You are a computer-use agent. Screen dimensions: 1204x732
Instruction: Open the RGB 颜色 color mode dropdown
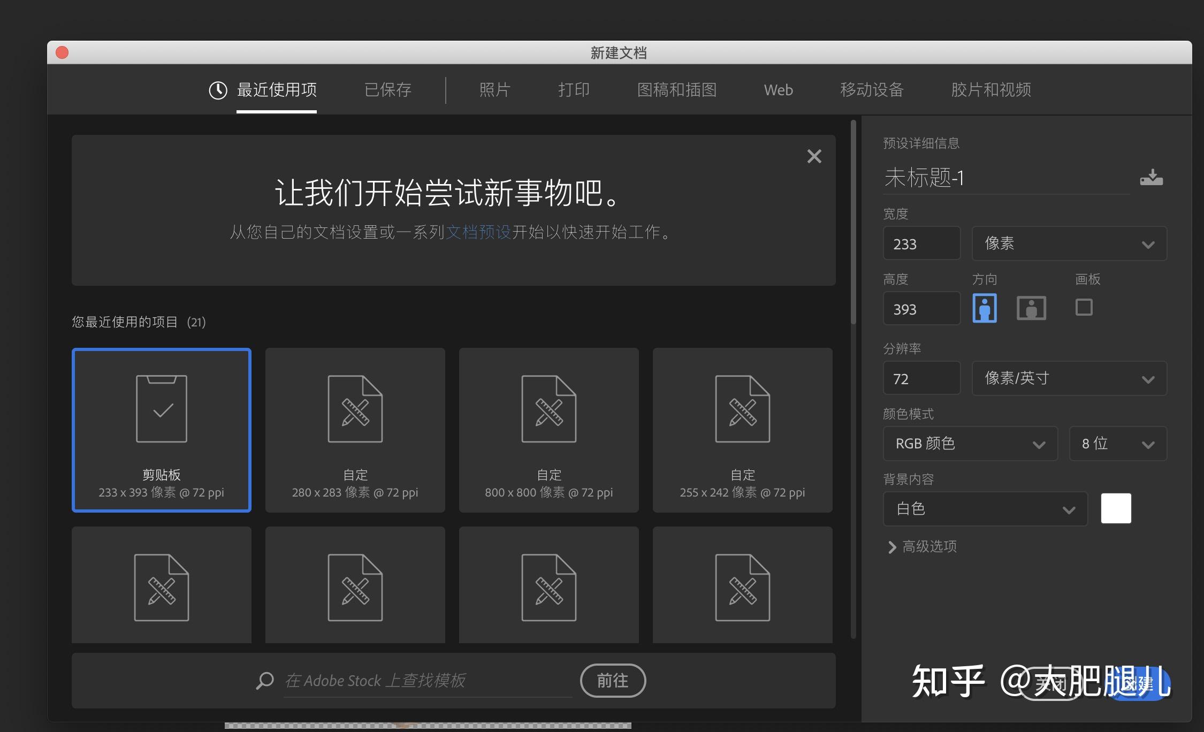click(x=970, y=444)
